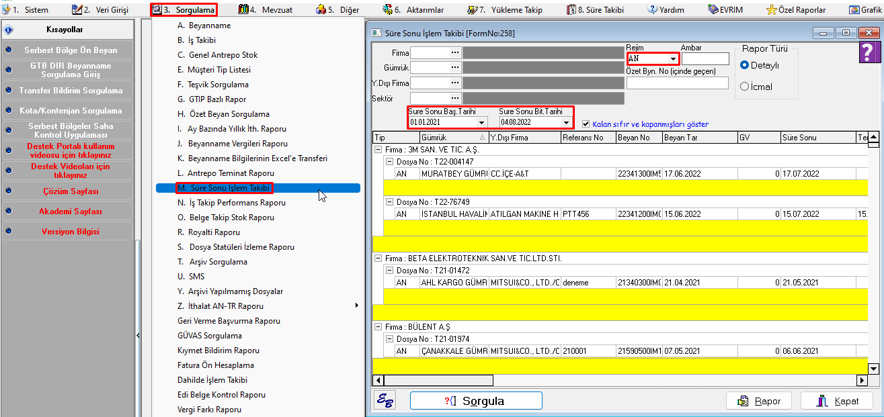Click the Ambar input field
Screen dimensions: 884x417
pos(705,59)
